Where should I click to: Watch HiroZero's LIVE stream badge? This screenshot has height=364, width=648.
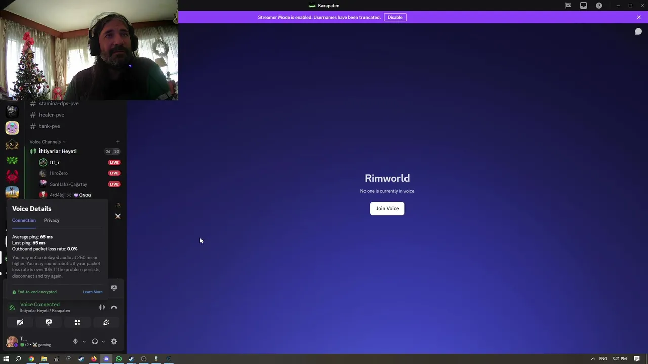coord(114,173)
